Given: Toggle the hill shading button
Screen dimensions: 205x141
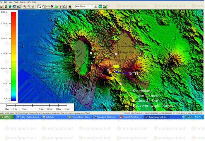Looking at the screenshot, I should [x=100, y=6].
